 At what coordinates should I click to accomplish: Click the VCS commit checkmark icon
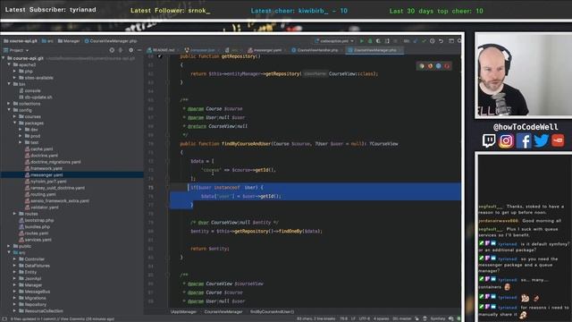424,41
